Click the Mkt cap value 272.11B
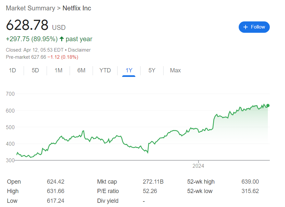 [x=153, y=182]
